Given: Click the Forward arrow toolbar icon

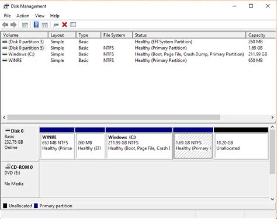Looking at the screenshot, I should tap(13, 25).
